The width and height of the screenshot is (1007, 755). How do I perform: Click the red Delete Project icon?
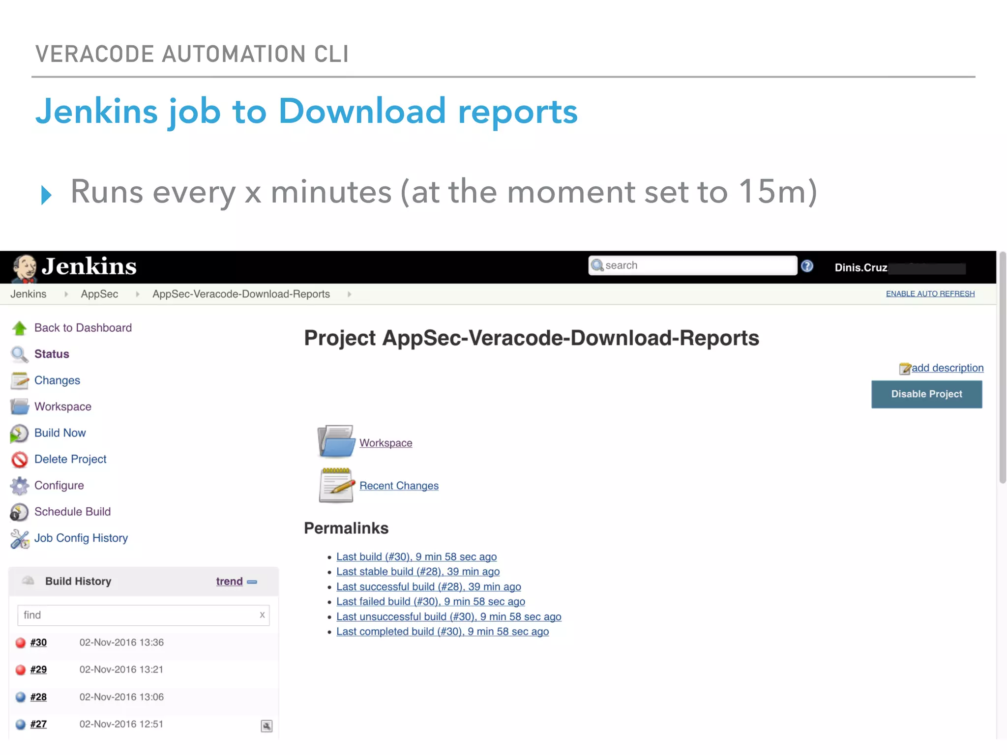20,459
